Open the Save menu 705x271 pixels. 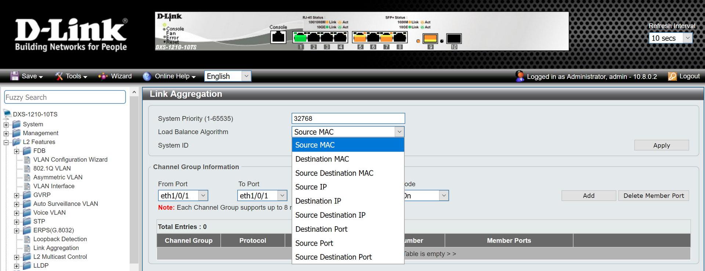(32, 76)
